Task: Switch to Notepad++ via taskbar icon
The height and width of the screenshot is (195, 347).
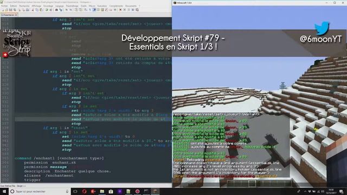Action: [x=128, y=191]
